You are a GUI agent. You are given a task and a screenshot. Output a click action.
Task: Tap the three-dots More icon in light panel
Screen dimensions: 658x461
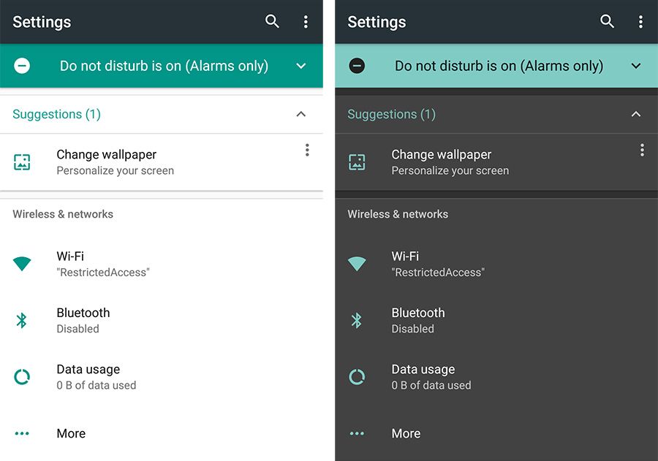[x=22, y=433]
